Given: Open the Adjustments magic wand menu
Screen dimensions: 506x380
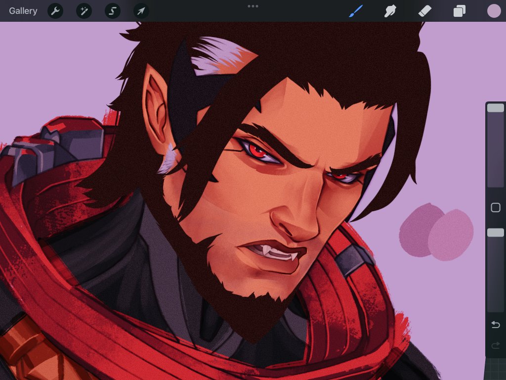Looking at the screenshot, I should (84, 11).
